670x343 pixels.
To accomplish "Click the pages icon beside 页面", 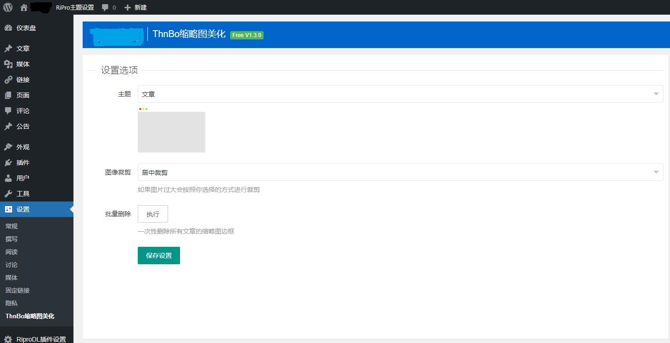I will click(8, 95).
